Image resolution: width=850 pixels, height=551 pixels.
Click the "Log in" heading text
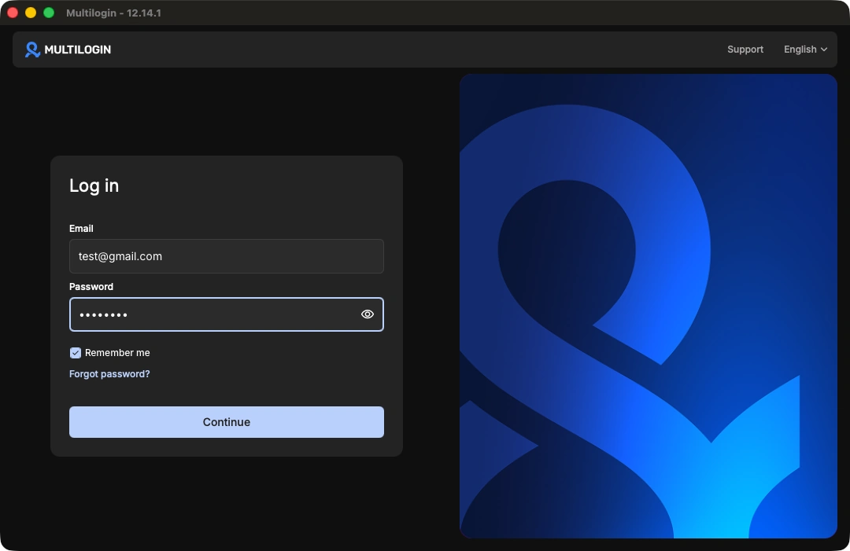94,186
